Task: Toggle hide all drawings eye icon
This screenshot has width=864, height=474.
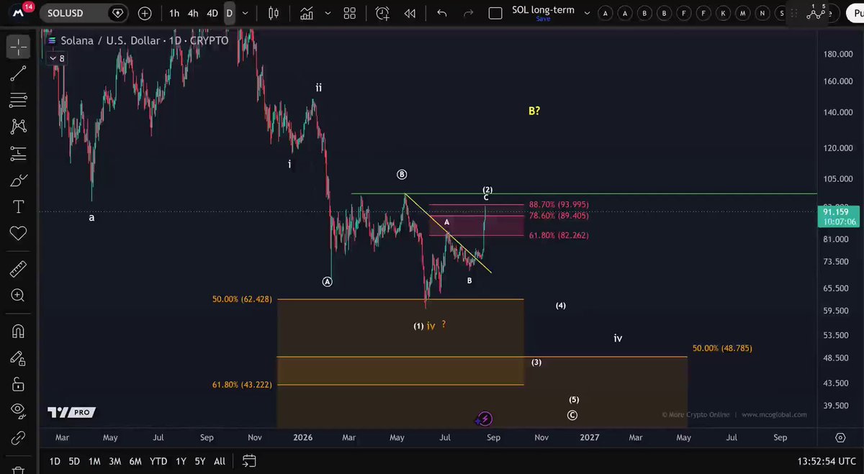Action: (18, 411)
